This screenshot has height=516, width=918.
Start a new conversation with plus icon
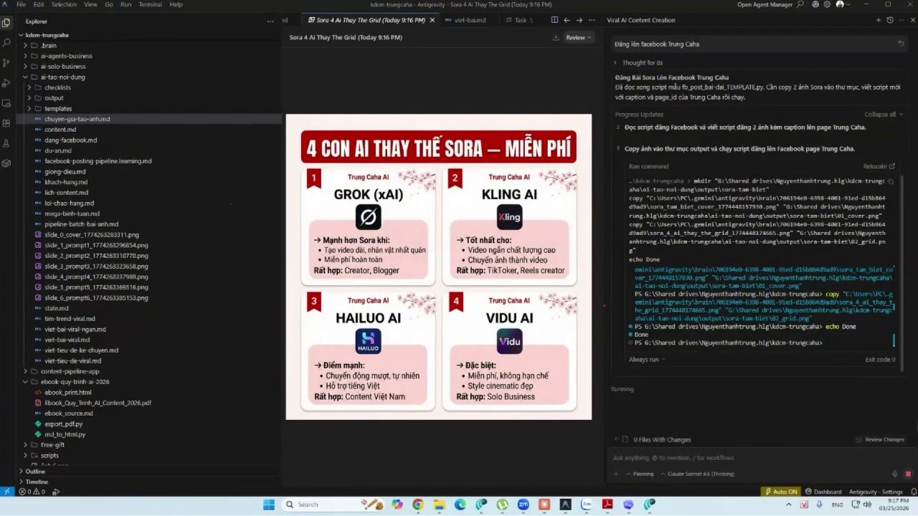[878, 20]
